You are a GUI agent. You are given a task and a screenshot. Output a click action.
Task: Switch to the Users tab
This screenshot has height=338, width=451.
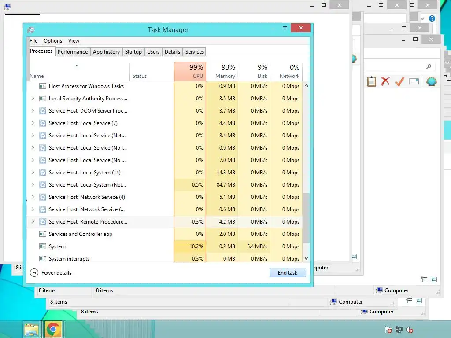[153, 52]
